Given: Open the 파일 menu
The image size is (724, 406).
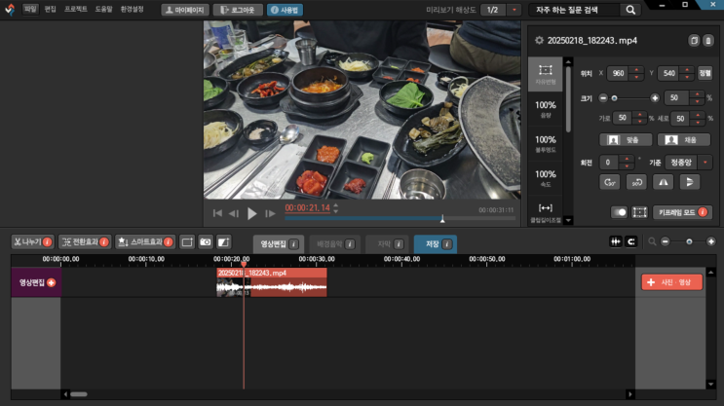Looking at the screenshot, I should (30, 9).
